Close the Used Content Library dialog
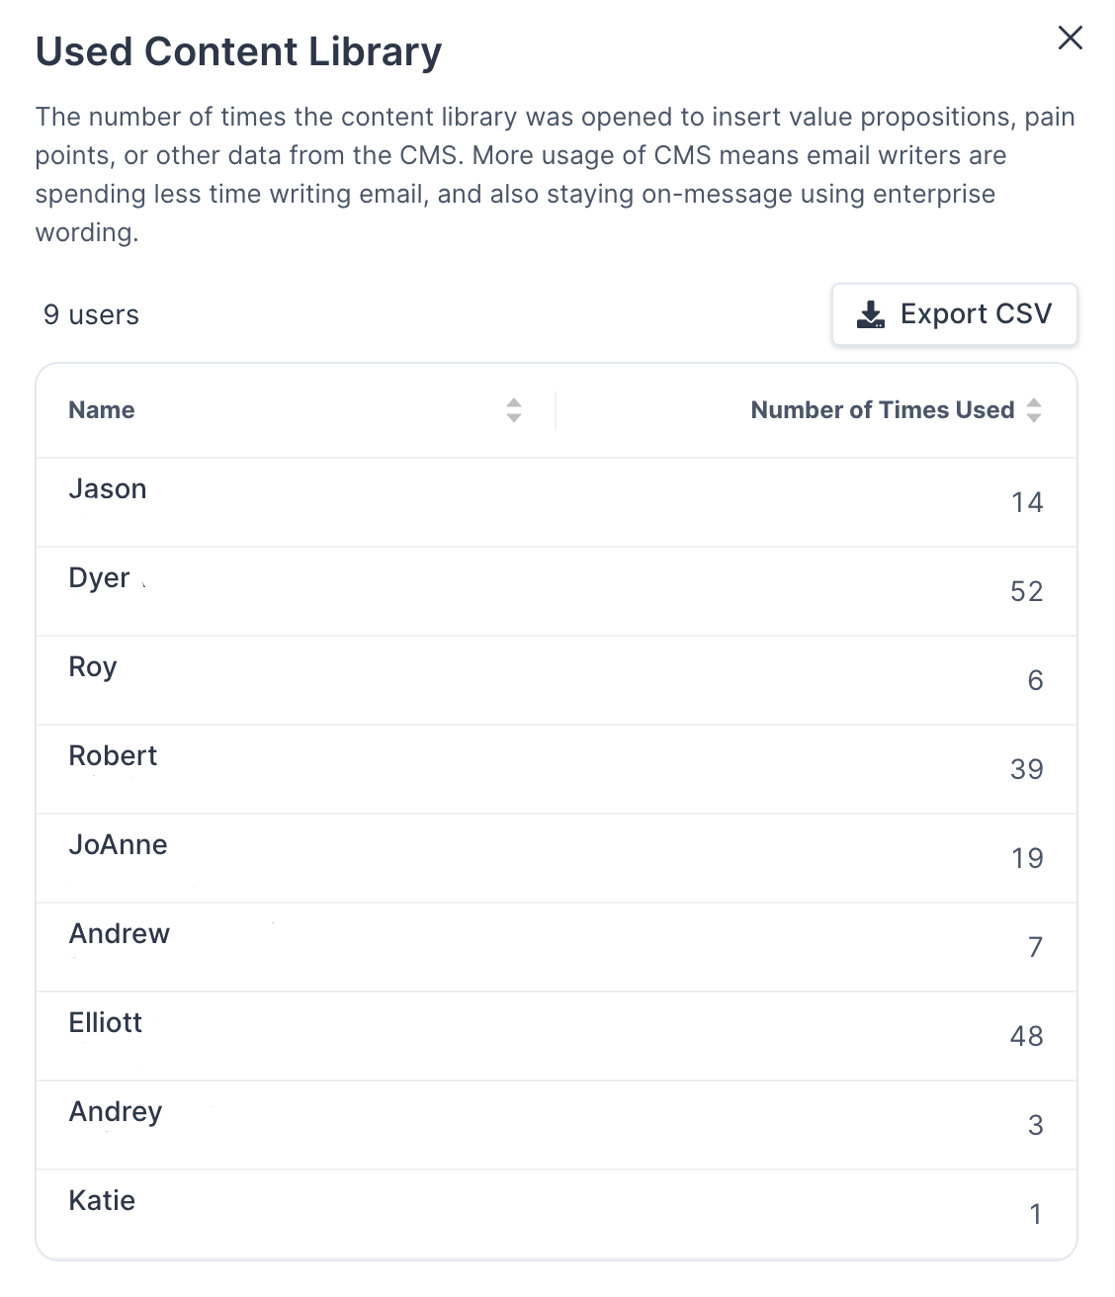Image resolution: width=1115 pixels, height=1297 pixels. 1071,39
